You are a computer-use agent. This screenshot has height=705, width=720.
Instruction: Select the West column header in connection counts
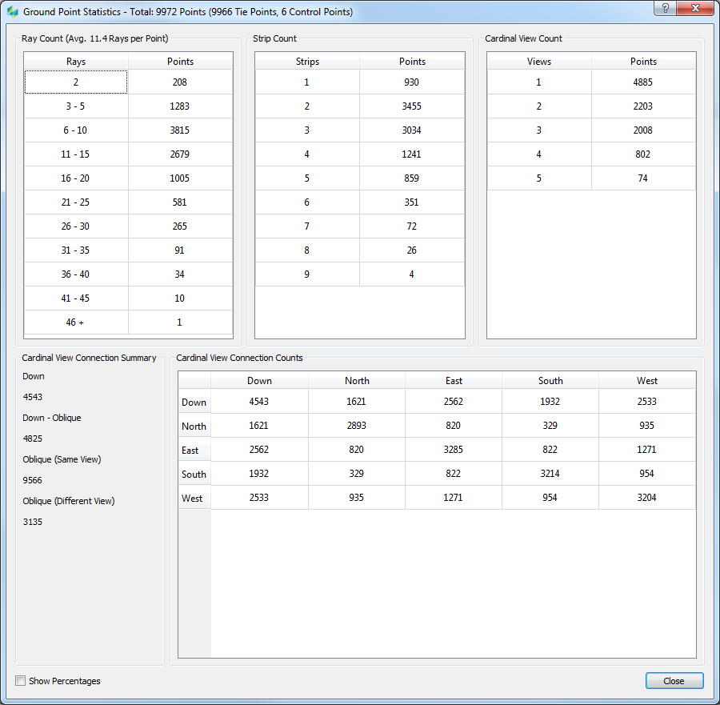point(647,381)
